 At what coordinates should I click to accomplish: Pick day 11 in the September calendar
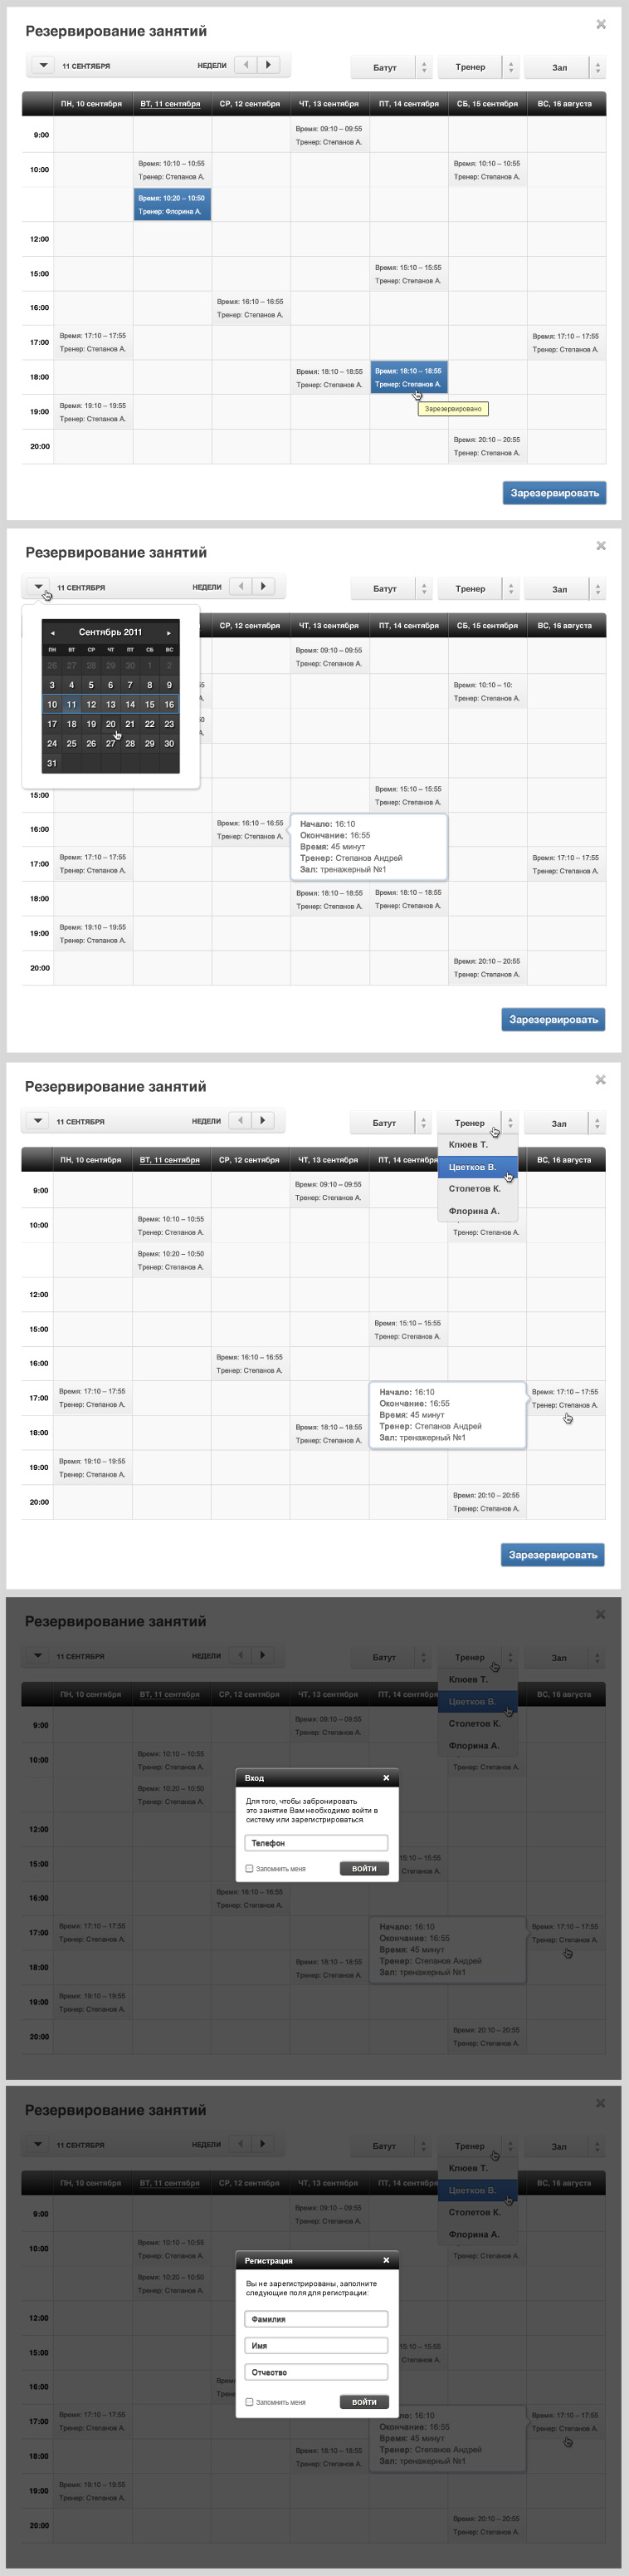tap(71, 704)
